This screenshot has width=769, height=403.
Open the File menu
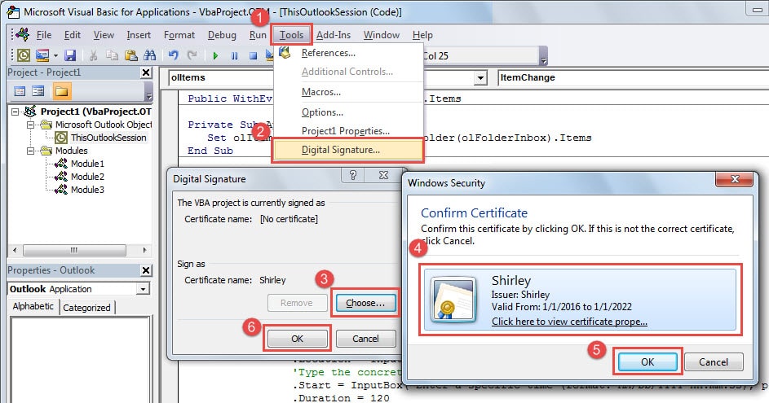[x=44, y=35]
